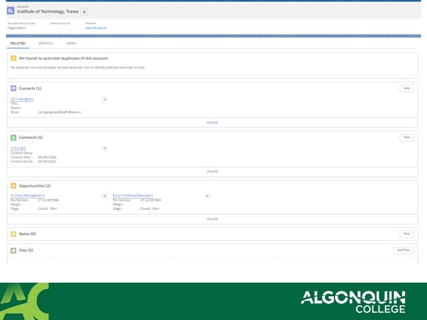Click the 'We found no potential duplicates' message
The height and width of the screenshot is (320, 427).
[x=63, y=58]
